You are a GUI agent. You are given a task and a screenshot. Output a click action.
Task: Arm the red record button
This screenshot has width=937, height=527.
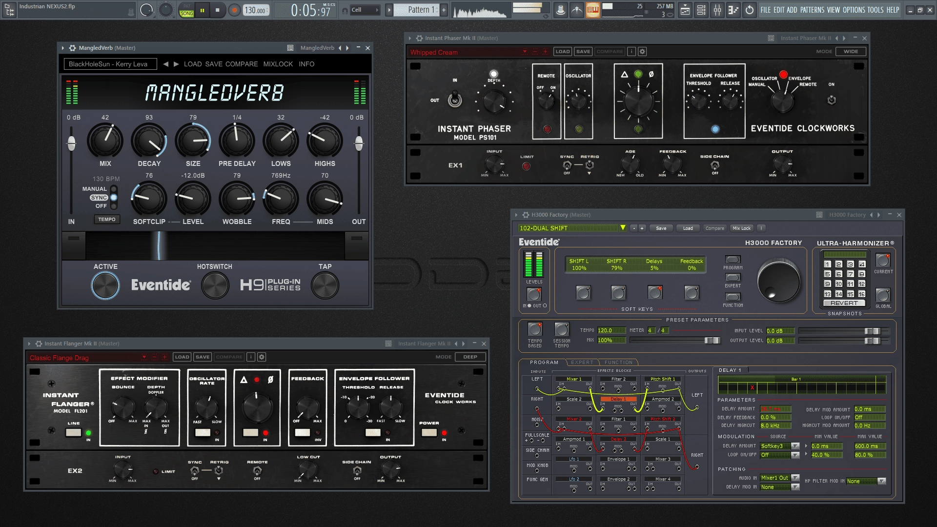tap(234, 10)
